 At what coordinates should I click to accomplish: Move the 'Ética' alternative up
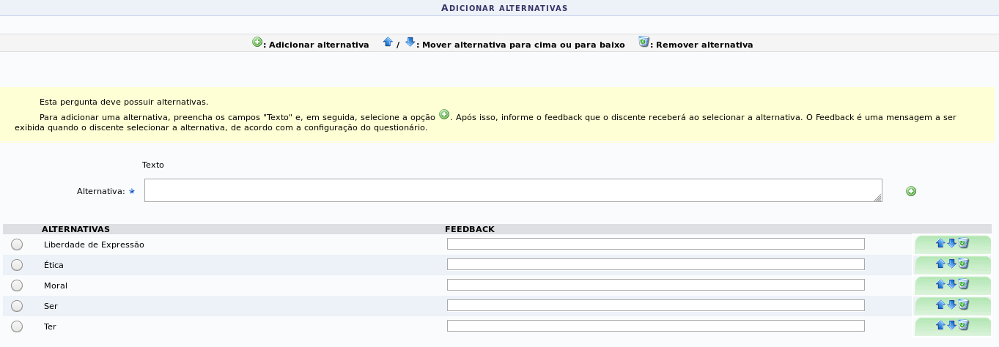[940, 264]
